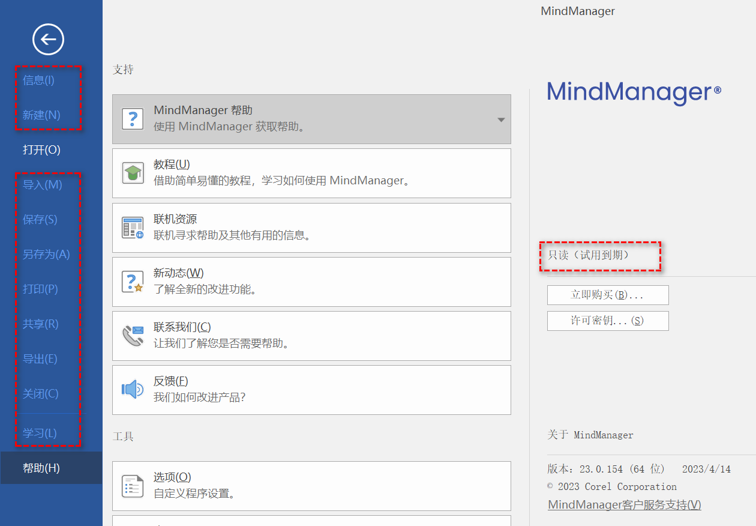Click the 关于 MindManager heading
The height and width of the screenshot is (526, 756).
point(590,435)
